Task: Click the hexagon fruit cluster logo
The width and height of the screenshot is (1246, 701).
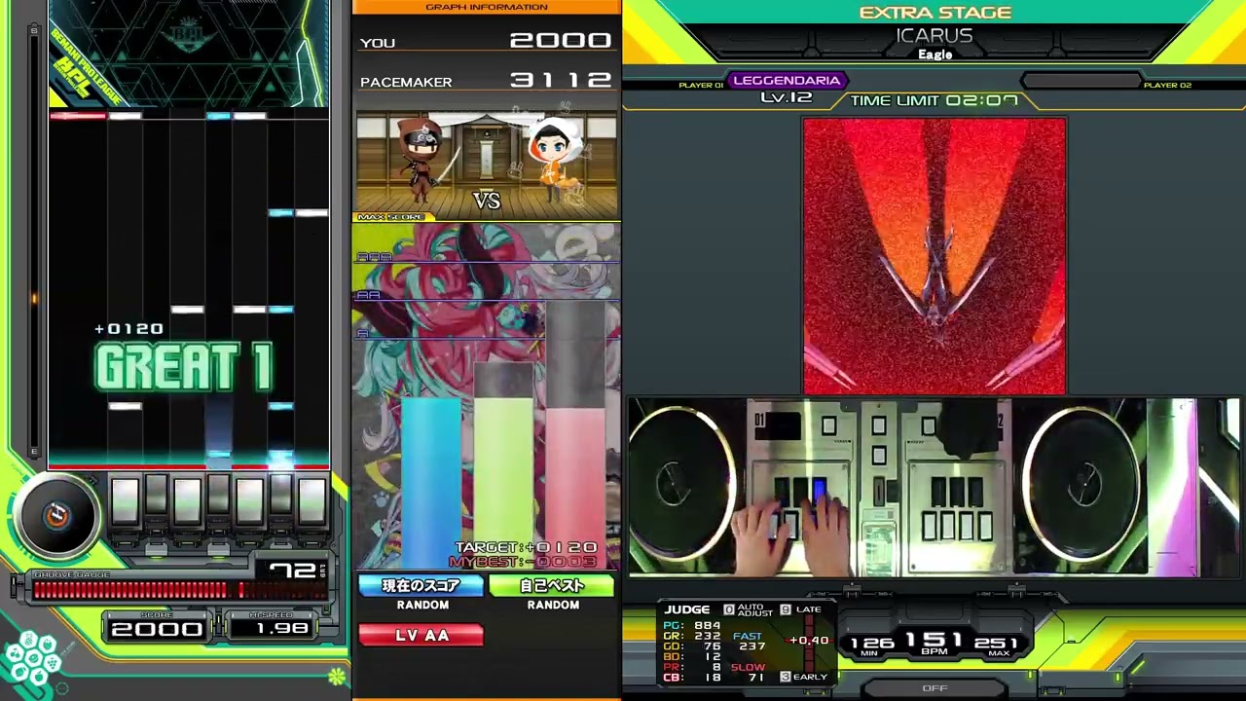Action: click(32, 659)
